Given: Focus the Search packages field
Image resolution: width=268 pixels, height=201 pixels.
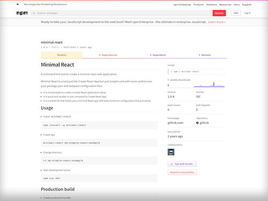Looking at the screenshot, I should tap(122, 13).
